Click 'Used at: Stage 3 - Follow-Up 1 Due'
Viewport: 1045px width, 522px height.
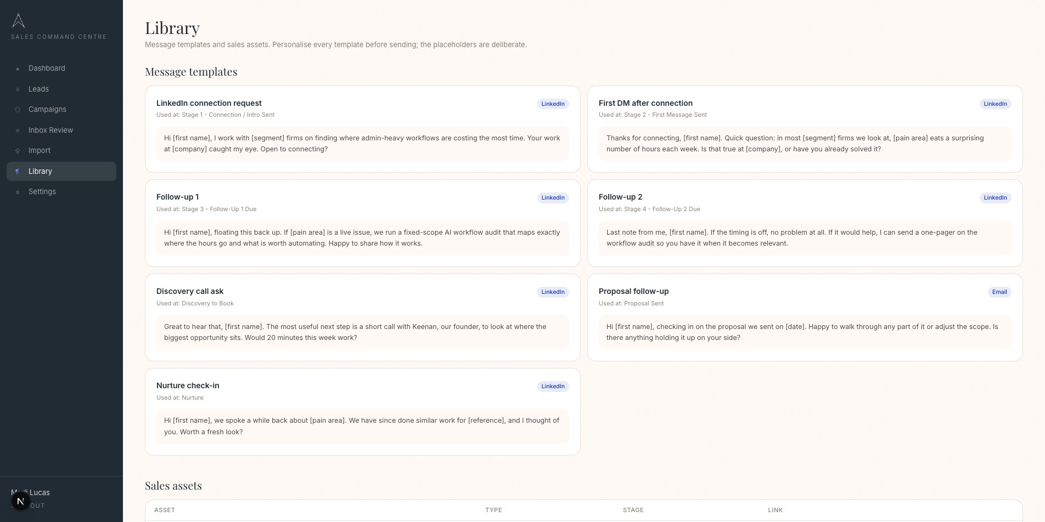point(206,209)
